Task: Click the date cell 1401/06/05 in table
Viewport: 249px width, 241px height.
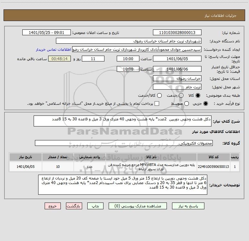Action: point(26,167)
